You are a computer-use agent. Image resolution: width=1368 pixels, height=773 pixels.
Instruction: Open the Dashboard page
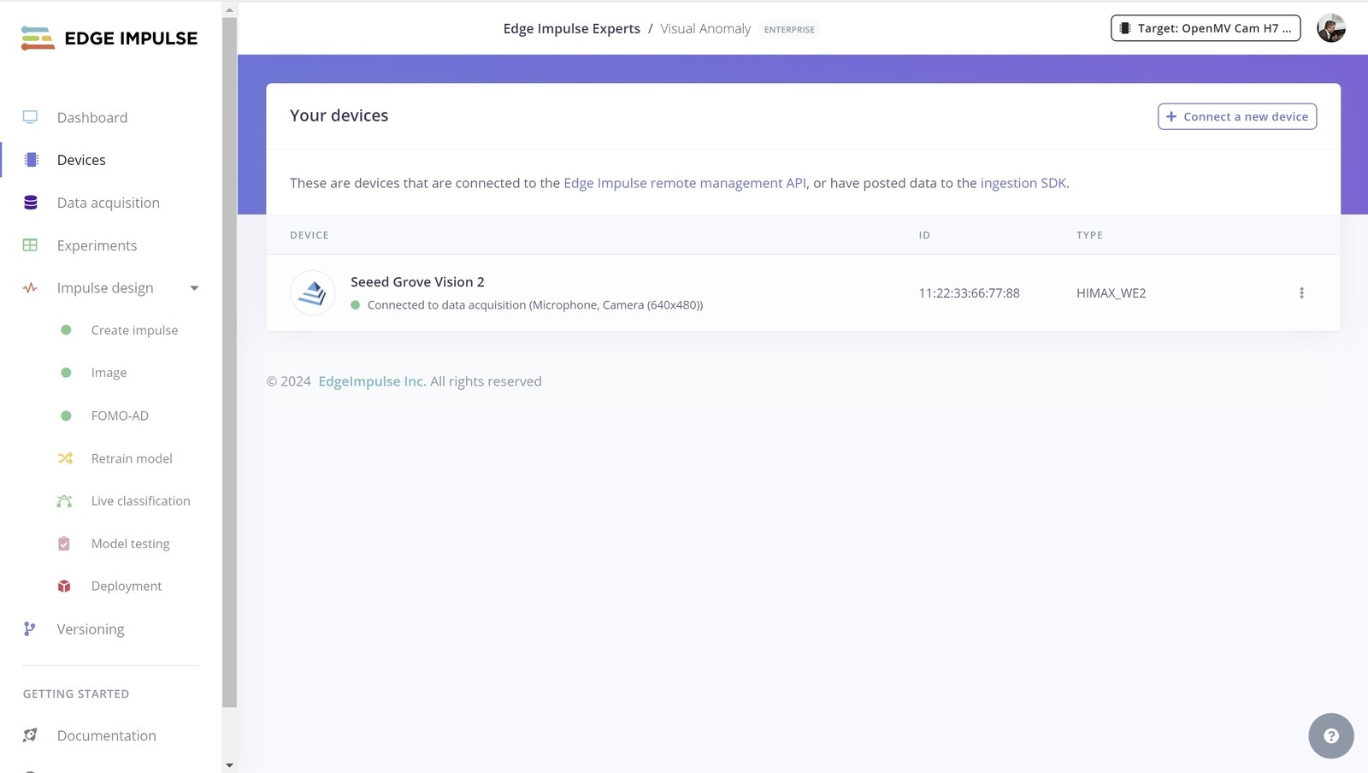coord(92,117)
